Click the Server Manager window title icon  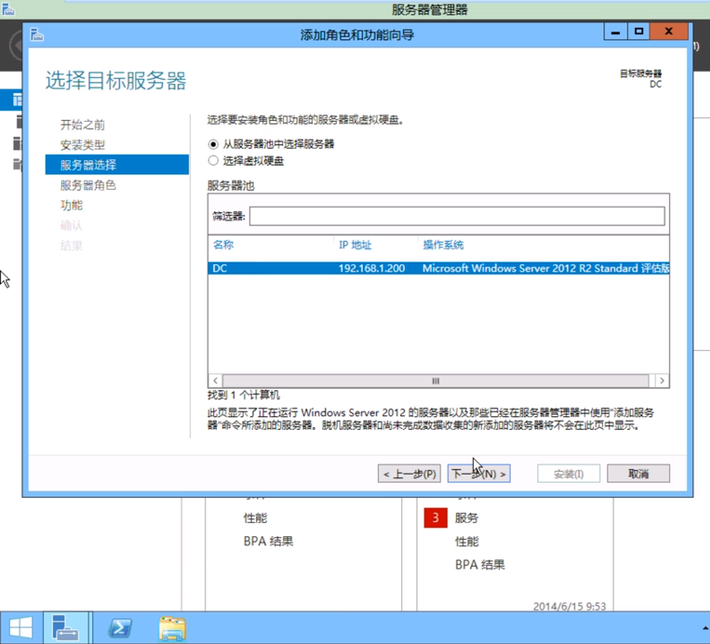tap(8, 9)
